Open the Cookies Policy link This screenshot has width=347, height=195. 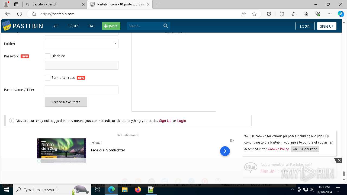pos(278,149)
